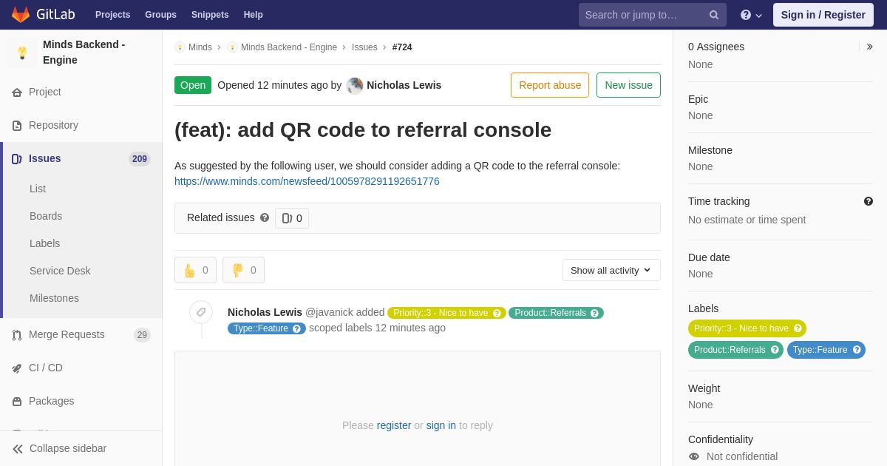Open Help in the top navbar
The image size is (887, 466).
[254, 15]
